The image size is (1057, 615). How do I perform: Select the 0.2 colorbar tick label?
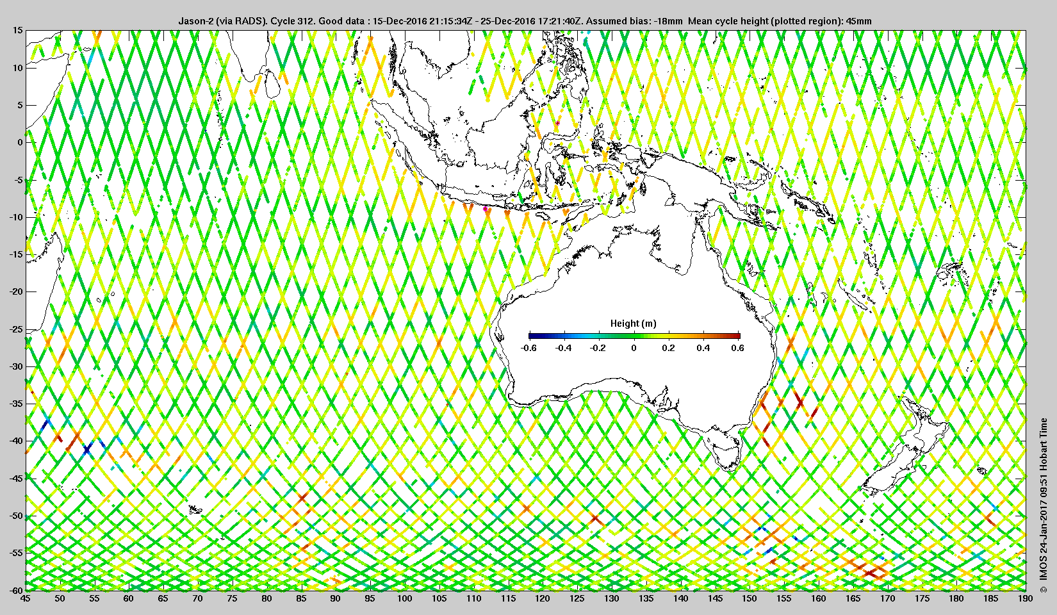tap(668, 348)
